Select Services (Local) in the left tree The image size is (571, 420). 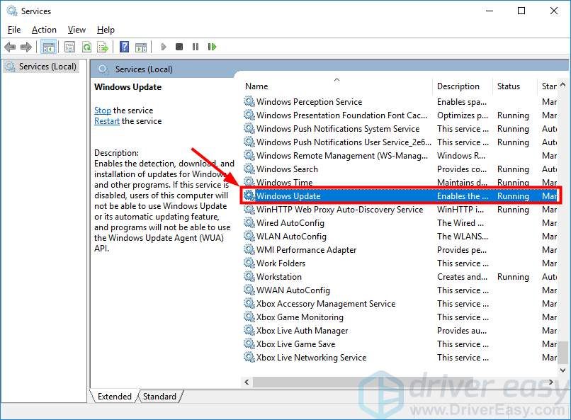pos(47,67)
